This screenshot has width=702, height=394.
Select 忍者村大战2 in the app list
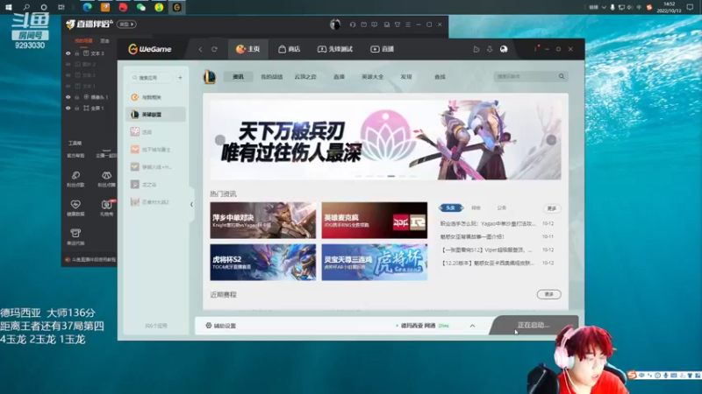155,202
